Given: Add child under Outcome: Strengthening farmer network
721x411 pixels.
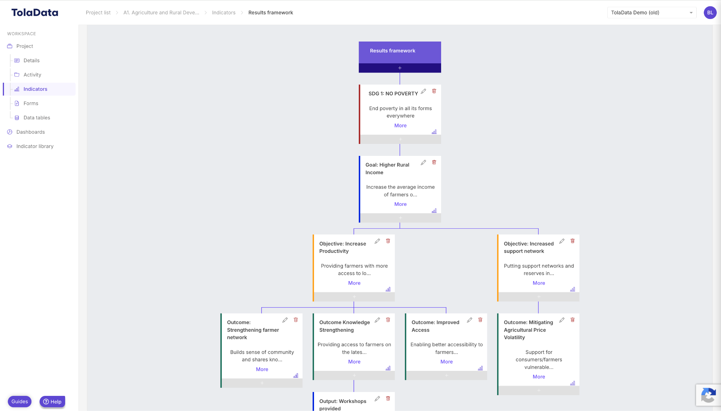Looking at the screenshot, I should pyautogui.click(x=262, y=383).
